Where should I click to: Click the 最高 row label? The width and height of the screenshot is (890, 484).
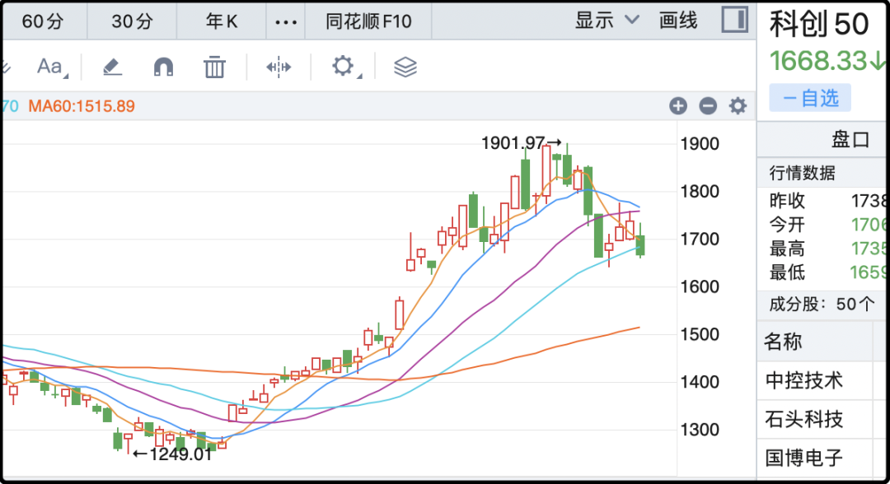(787, 249)
